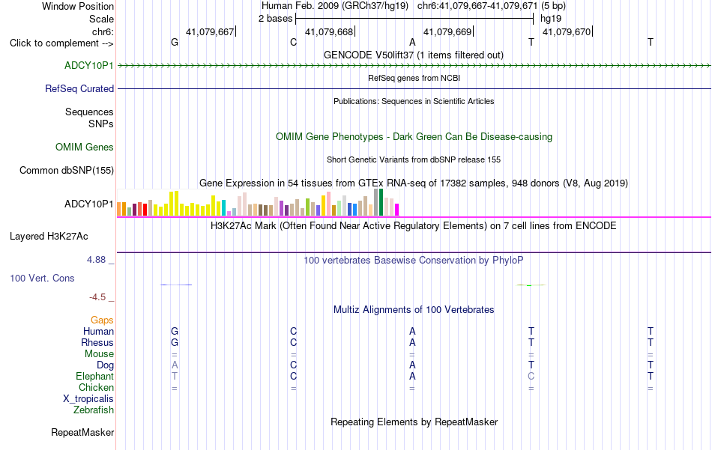Click the 4.88 PhyloP upper scale value

(x=96, y=260)
